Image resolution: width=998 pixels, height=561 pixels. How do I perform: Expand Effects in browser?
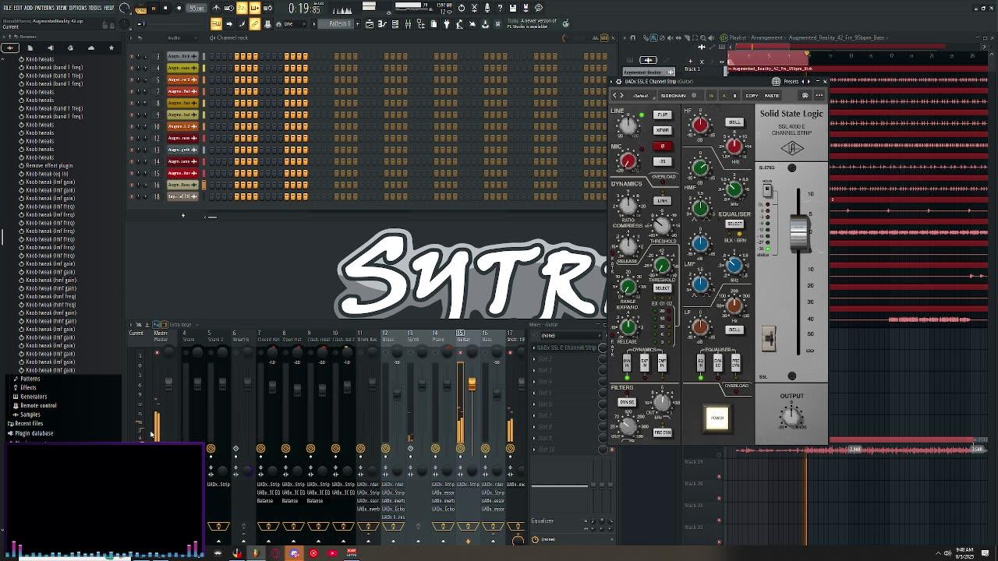pos(28,387)
